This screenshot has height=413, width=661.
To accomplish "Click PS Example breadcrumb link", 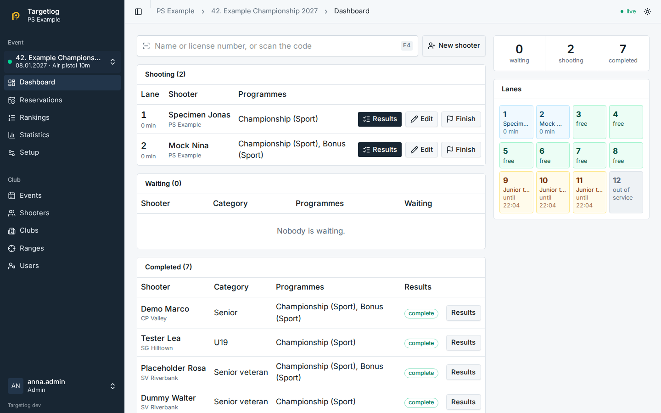I will (175, 11).
